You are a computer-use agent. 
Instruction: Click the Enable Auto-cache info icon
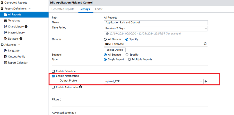tap(81, 87)
